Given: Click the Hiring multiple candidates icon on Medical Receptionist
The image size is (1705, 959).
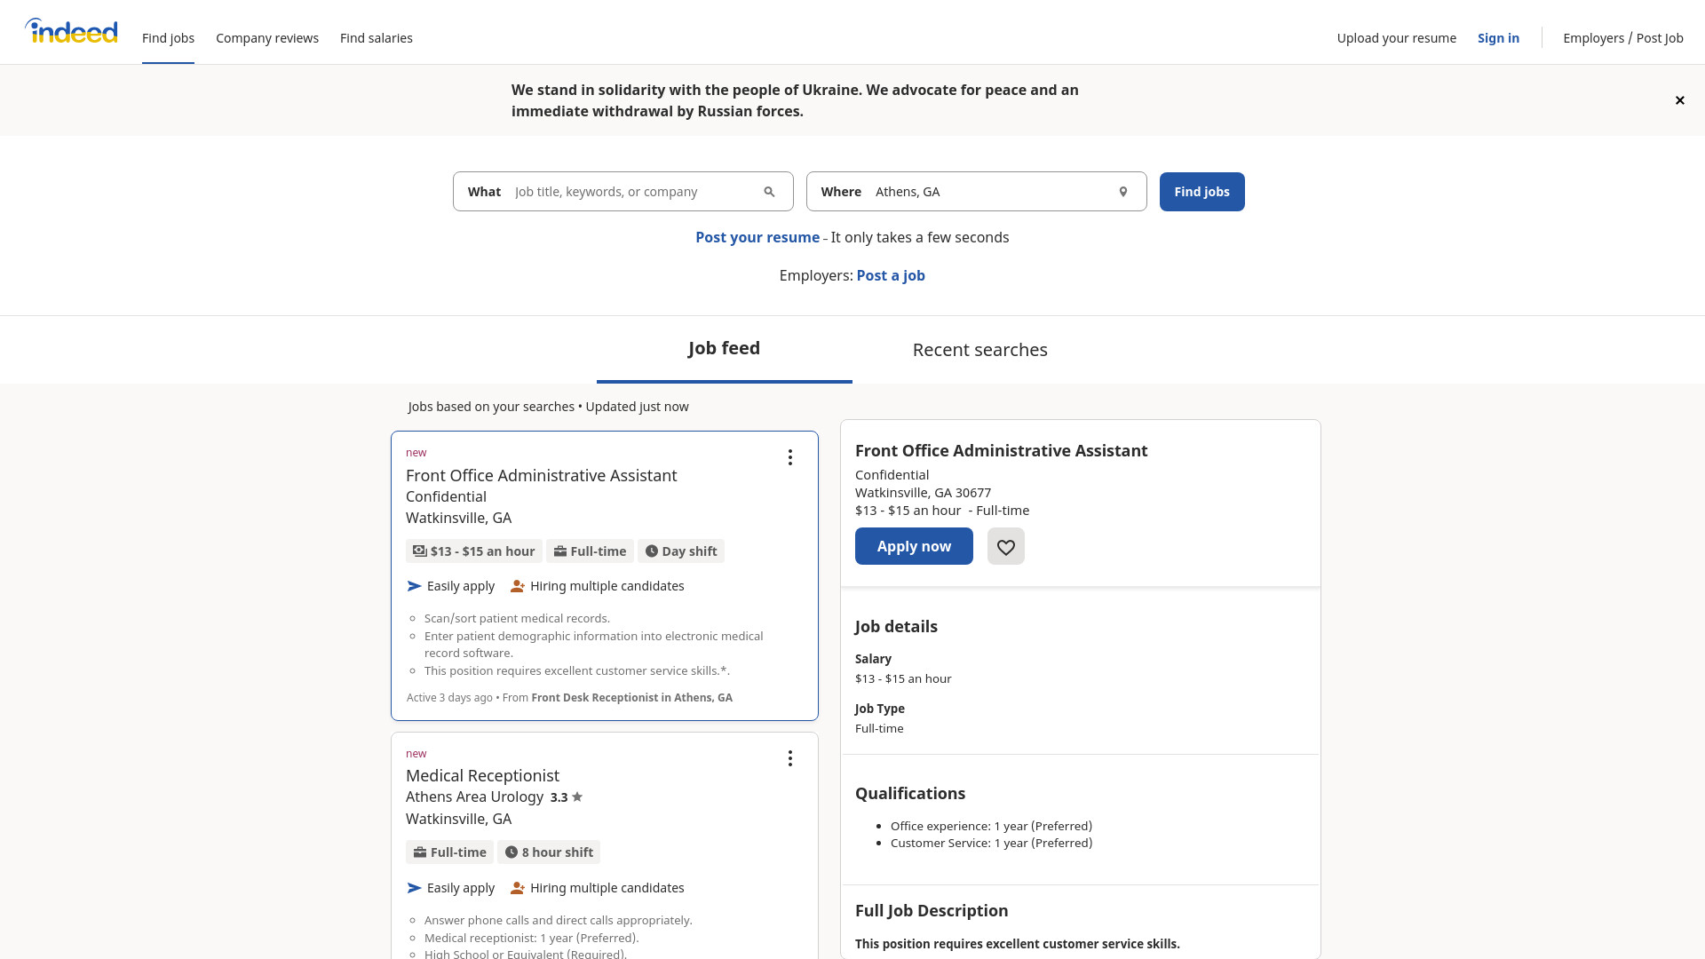Looking at the screenshot, I should pos(518,888).
